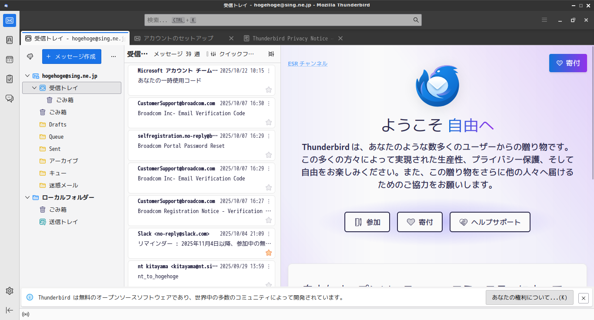This screenshot has height=320, width=594.
Task: Open the Calendar space
Action: tap(10, 60)
